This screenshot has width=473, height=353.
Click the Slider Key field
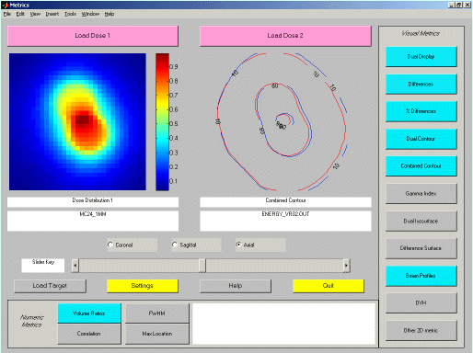43,266
